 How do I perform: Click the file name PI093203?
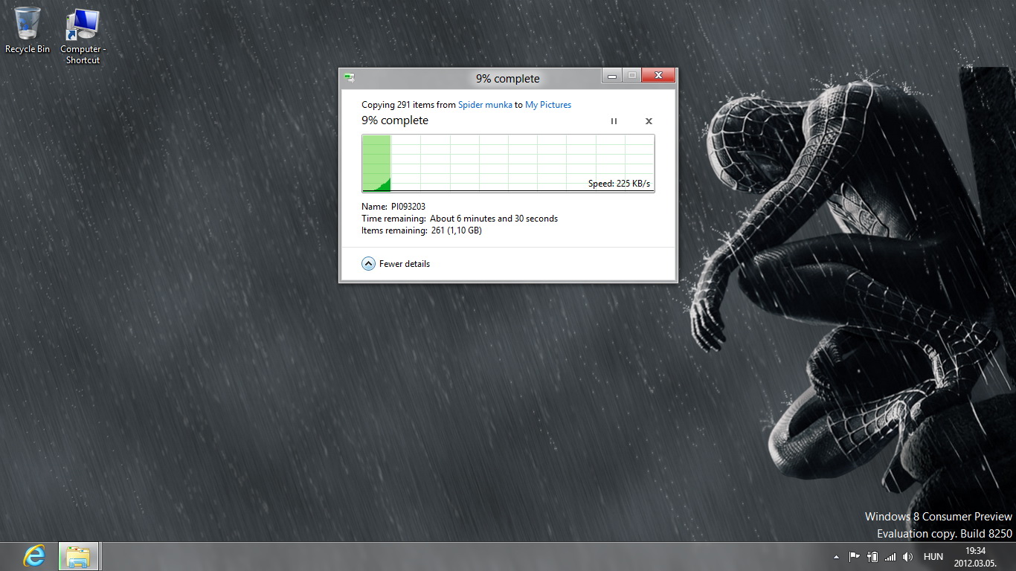coord(408,207)
